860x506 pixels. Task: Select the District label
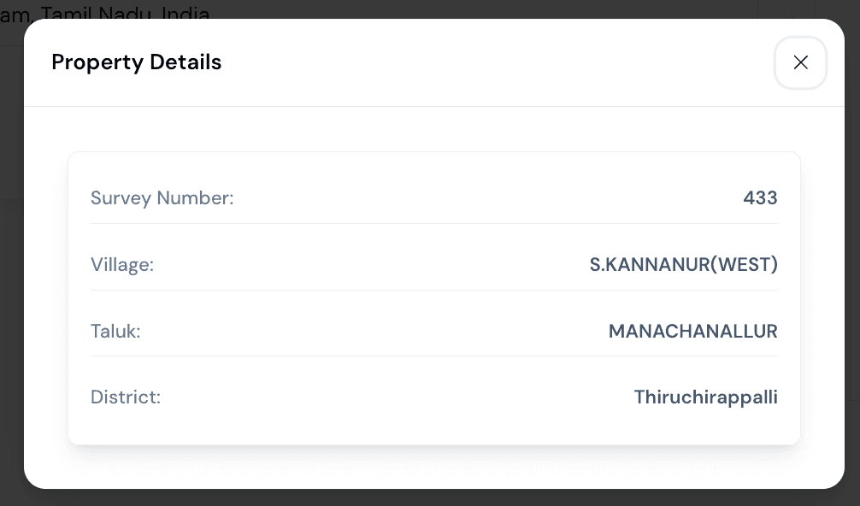coord(126,397)
